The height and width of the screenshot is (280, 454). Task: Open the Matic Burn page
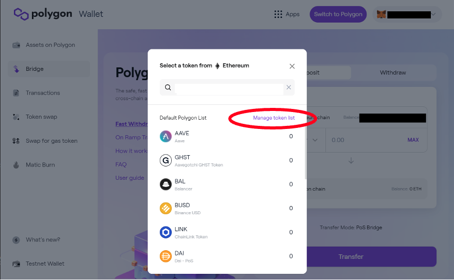coord(40,165)
